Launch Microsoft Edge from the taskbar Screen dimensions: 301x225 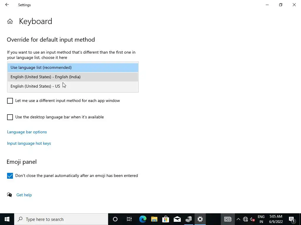143,219
